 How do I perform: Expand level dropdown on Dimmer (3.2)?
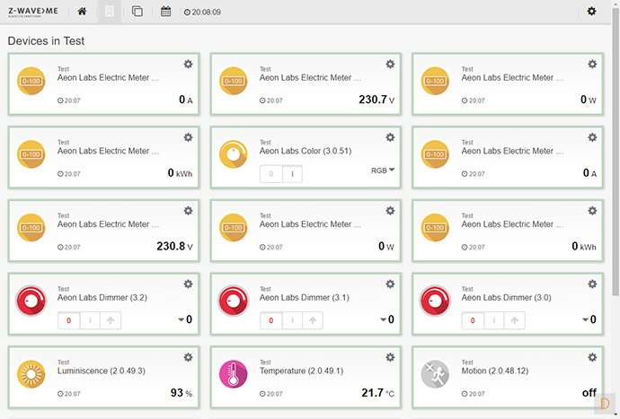181,319
